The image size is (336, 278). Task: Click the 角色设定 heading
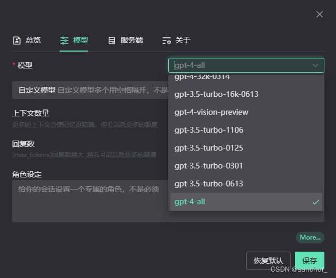point(27,174)
